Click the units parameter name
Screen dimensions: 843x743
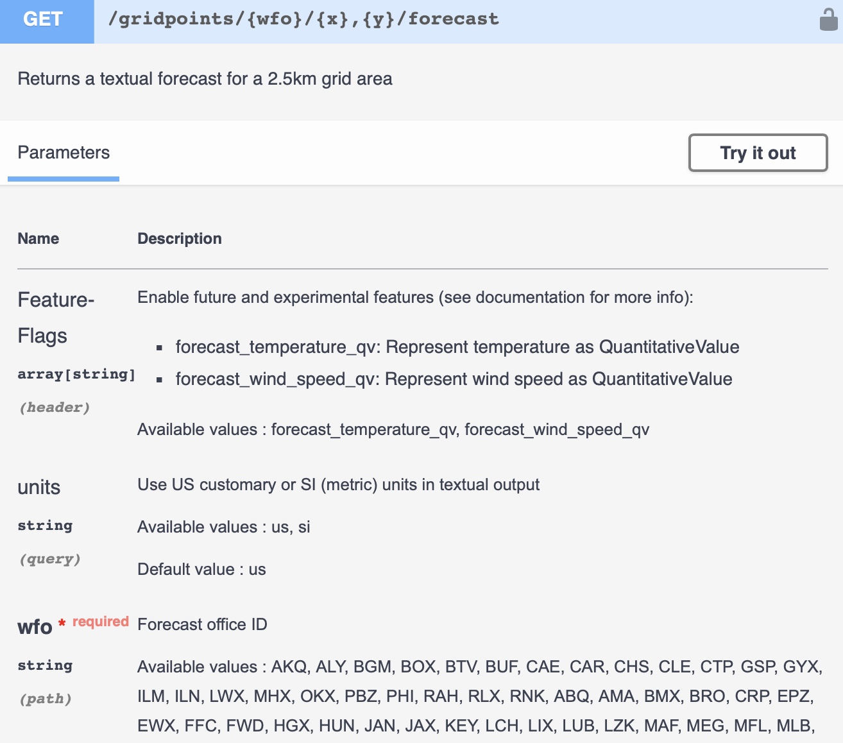click(38, 487)
